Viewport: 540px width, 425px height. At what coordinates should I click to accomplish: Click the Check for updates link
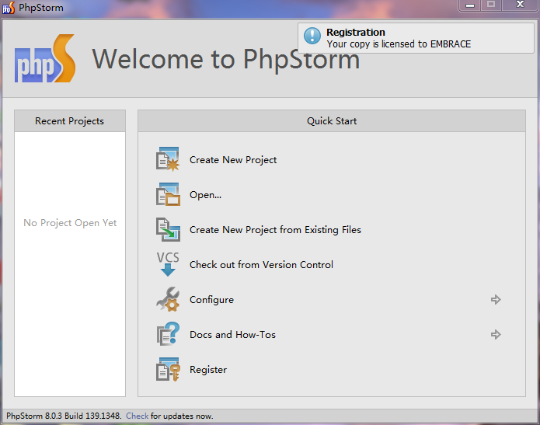(137, 416)
